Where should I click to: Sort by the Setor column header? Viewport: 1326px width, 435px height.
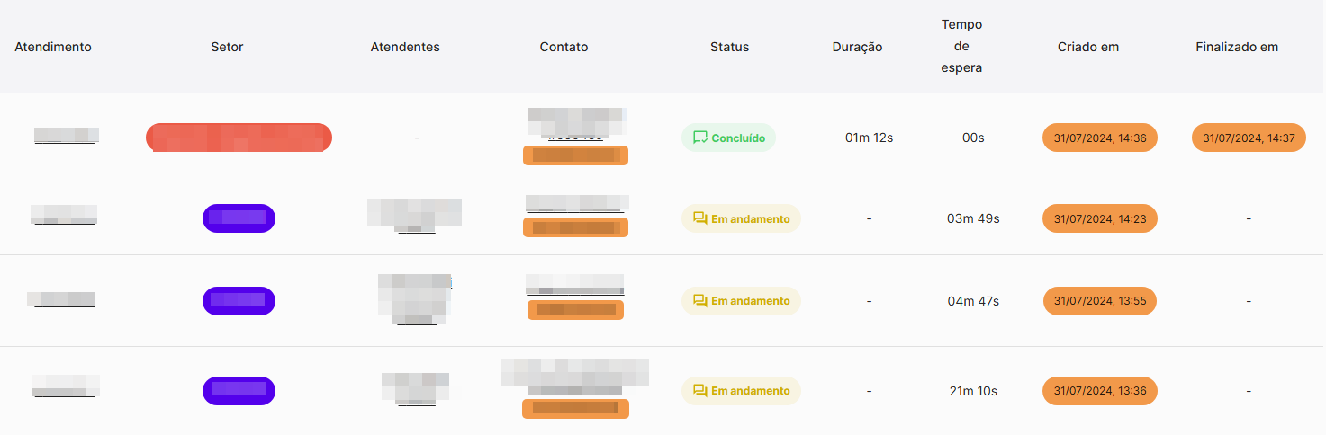(x=227, y=47)
